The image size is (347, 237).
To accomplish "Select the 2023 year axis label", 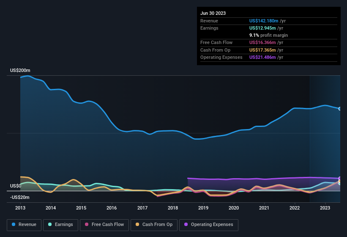I will [x=325, y=208].
